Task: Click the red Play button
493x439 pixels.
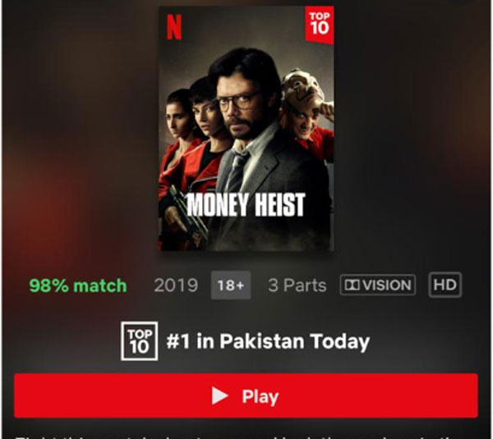Action: click(x=246, y=396)
